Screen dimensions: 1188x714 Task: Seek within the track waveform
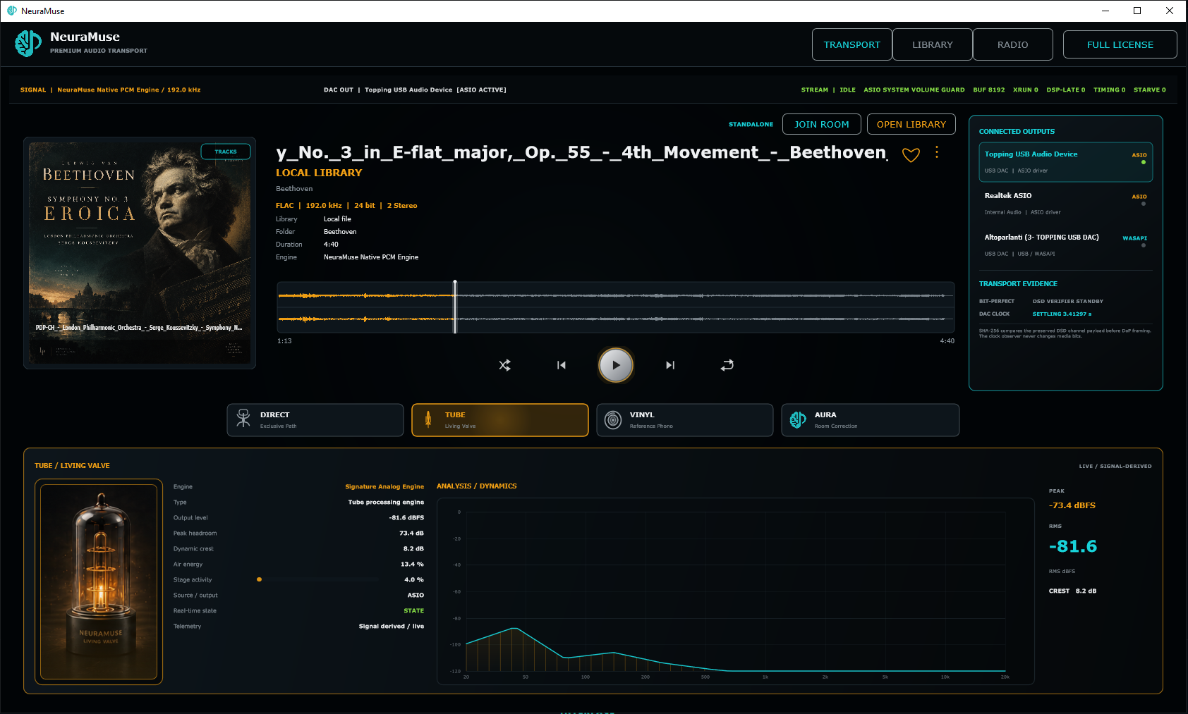(616, 307)
